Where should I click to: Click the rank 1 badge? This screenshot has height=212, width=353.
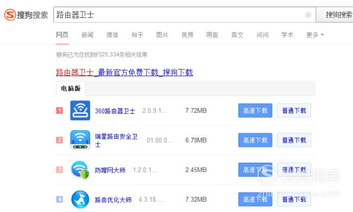pos(59,111)
